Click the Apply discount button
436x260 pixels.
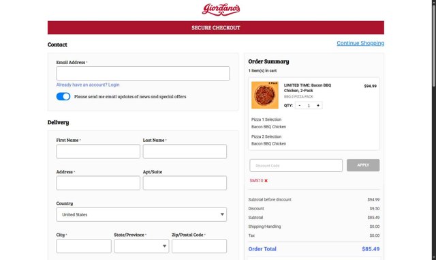[x=363, y=165]
